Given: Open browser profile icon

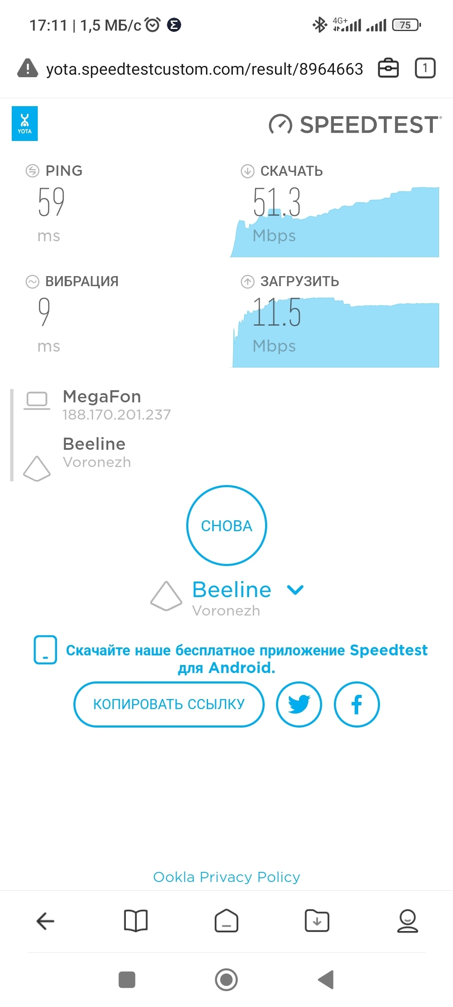Looking at the screenshot, I should [408, 921].
